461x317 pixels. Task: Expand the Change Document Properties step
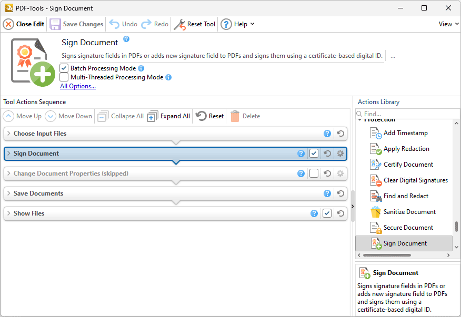coord(8,173)
